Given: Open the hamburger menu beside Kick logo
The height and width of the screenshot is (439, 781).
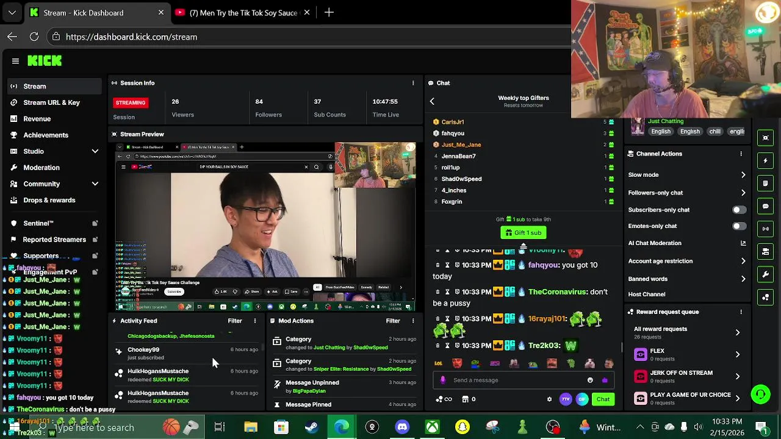Looking at the screenshot, I should click(15, 61).
